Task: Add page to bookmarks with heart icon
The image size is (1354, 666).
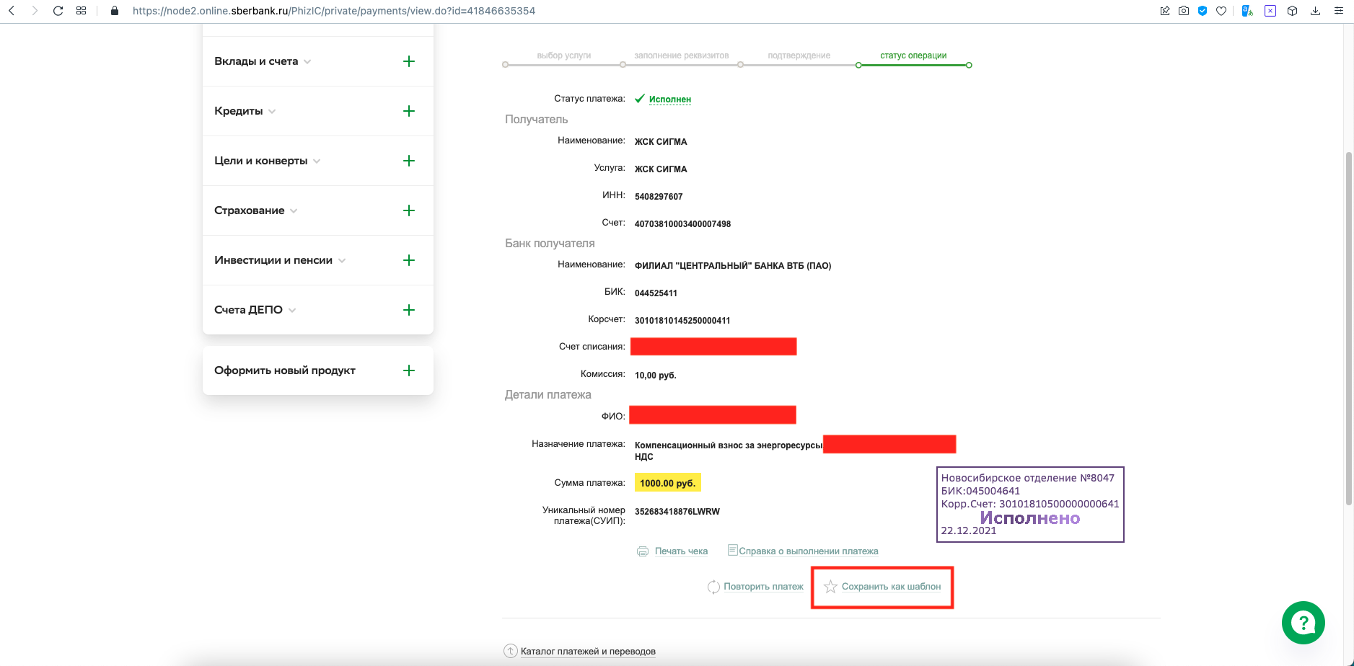Action: (x=1221, y=11)
